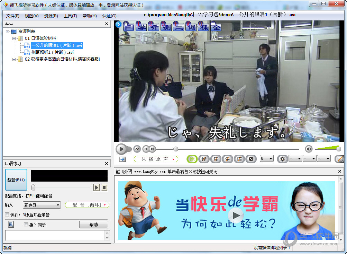Select '一公升的眼泪1（片断）.avi' in tree
Screen dimensions: 347x254
57,45
